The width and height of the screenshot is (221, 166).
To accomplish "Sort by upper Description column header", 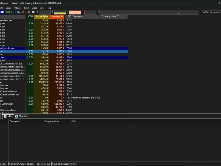I will coord(86,17).
